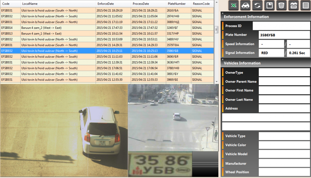311x178 pixels.
Task: Open the intersection overview camera image
Action: tap(173, 118)
